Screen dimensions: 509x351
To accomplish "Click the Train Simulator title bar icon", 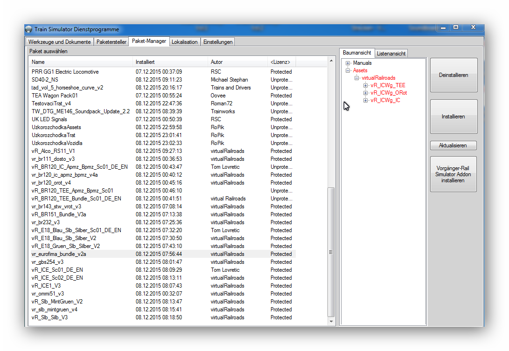I will [29, 29].
